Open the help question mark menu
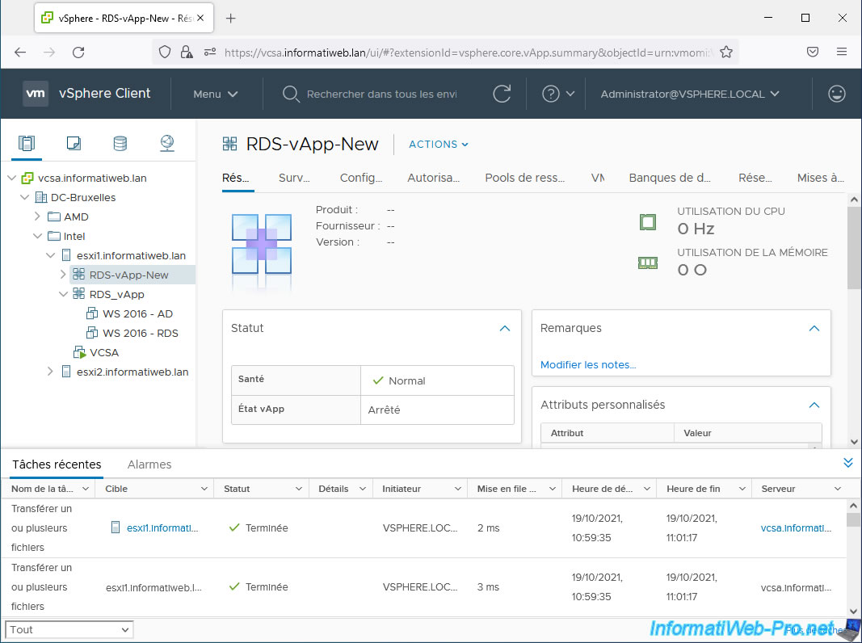Image resolution: width=862 pixels, height=643 pixels. point(557,94)
